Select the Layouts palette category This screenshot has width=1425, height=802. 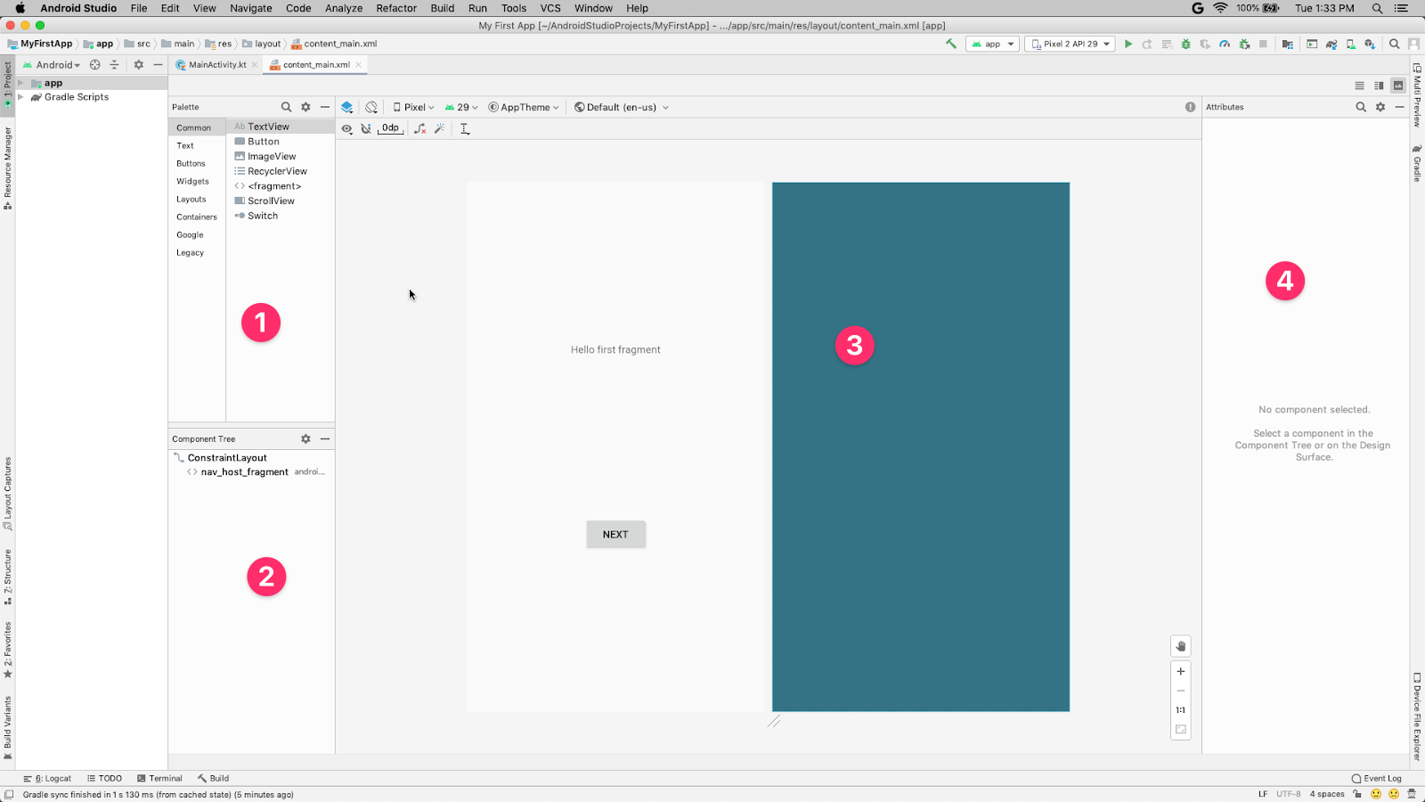(191, 200)
